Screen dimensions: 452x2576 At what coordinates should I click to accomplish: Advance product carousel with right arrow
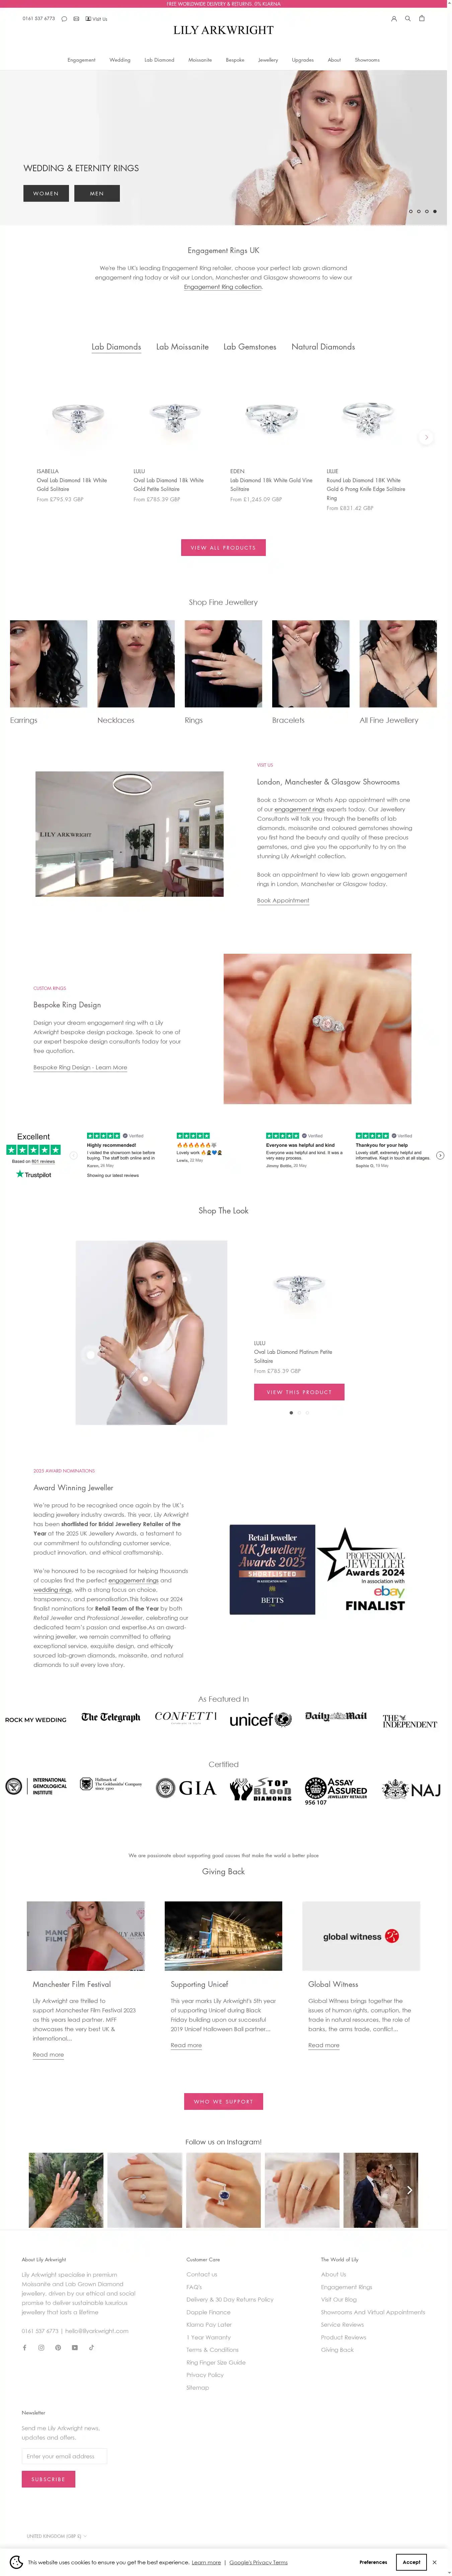coord(426,437)
